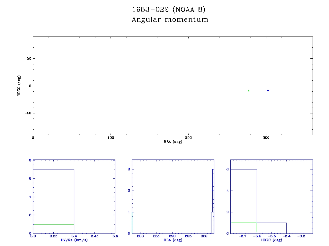Click the '-8.4' tick label in HDEC histogram
The width and height of the screenshot is (329, 246).
click(286, 236)
